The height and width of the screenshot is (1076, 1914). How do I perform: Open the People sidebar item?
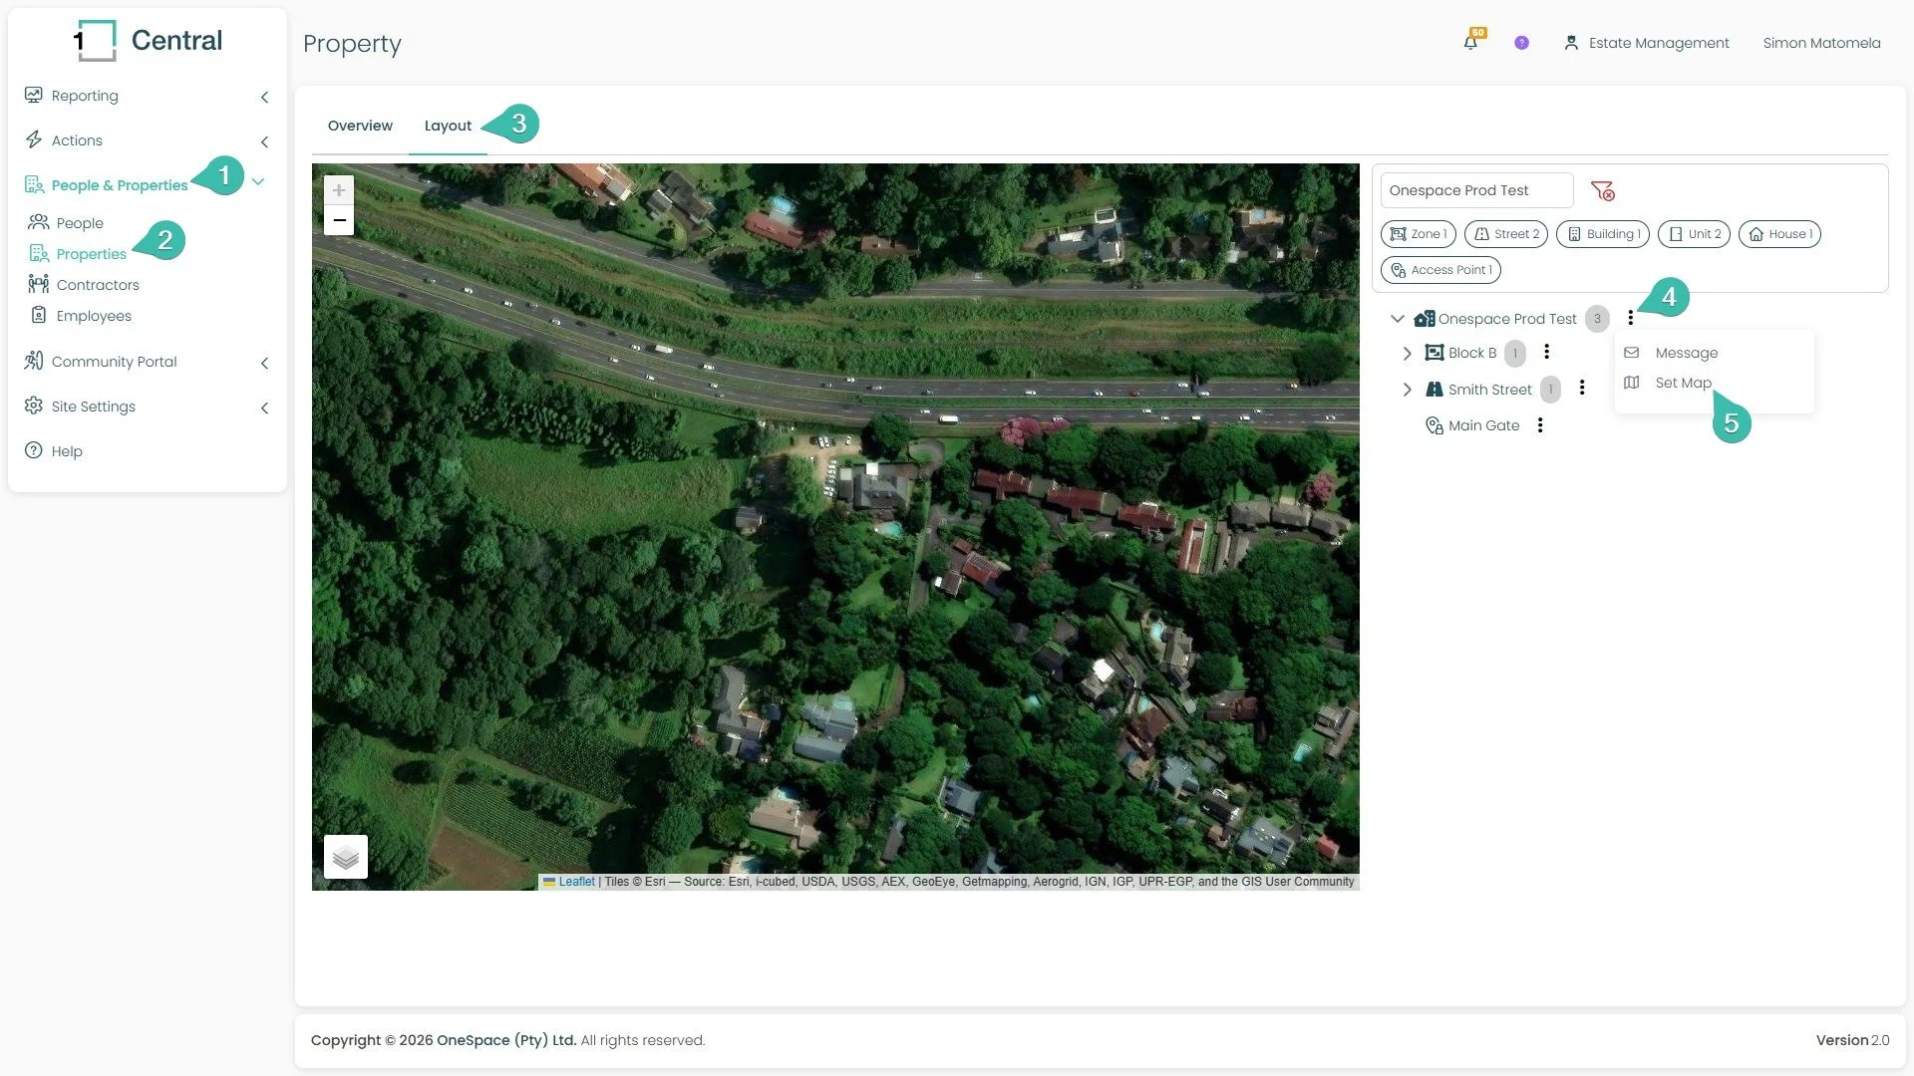point(80,223)
